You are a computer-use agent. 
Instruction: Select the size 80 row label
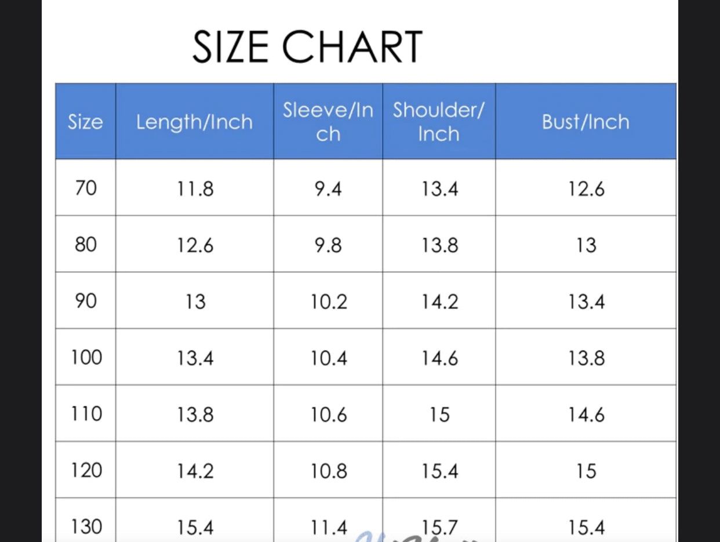pos(86,244)
